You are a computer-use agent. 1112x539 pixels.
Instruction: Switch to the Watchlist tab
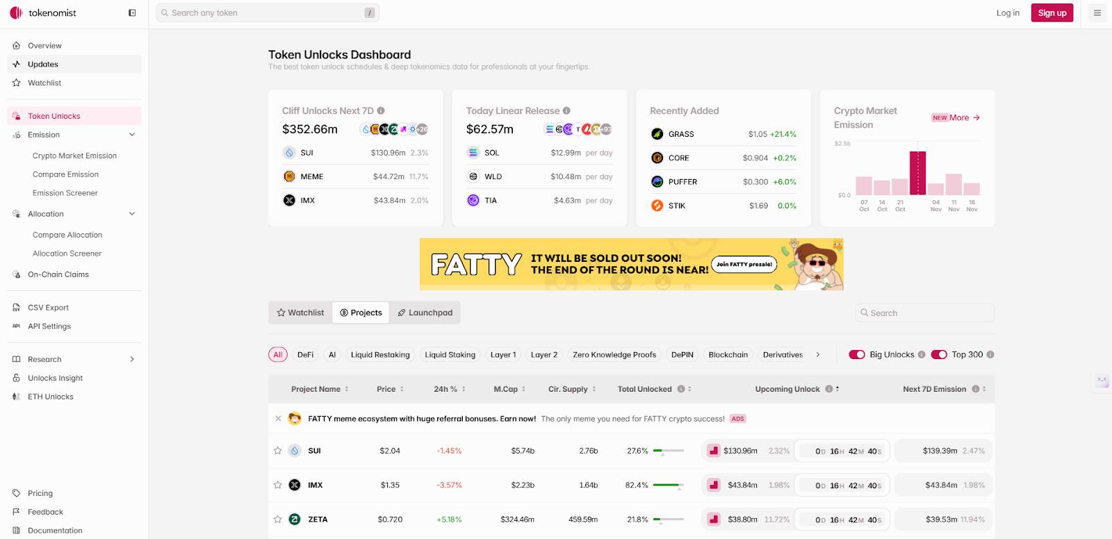tap(300, 313)
